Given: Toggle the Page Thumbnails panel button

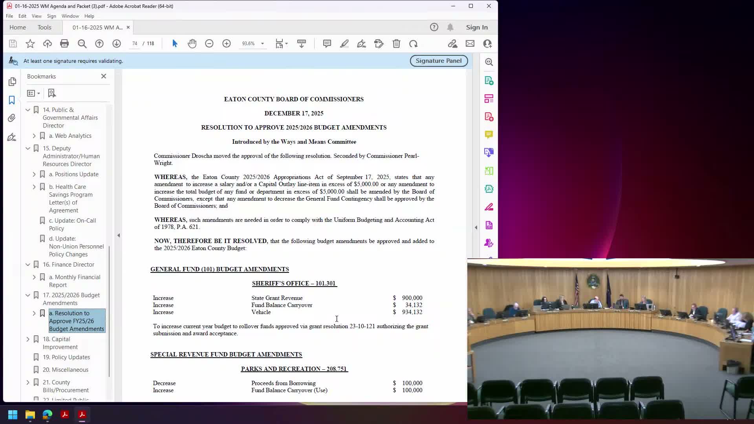Looking at the screenshot, I should (x=12, y=82).
